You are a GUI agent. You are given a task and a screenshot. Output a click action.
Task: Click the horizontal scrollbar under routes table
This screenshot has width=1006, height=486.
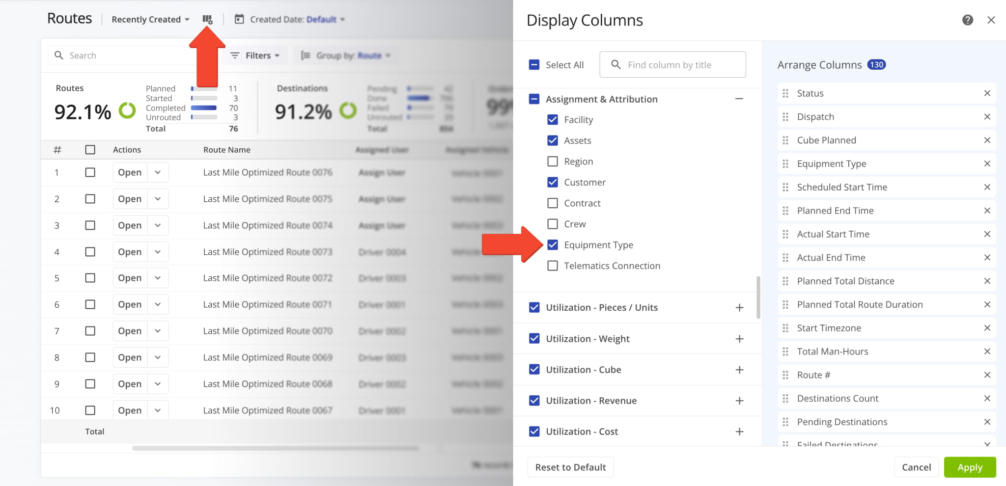pos(275,448)
